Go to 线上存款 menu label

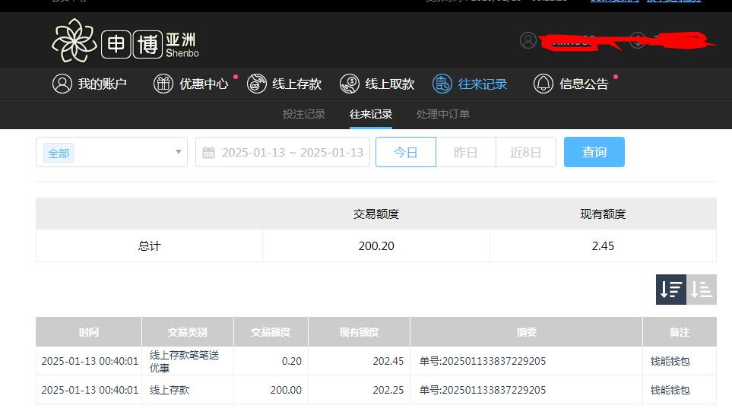click(297, 84)
